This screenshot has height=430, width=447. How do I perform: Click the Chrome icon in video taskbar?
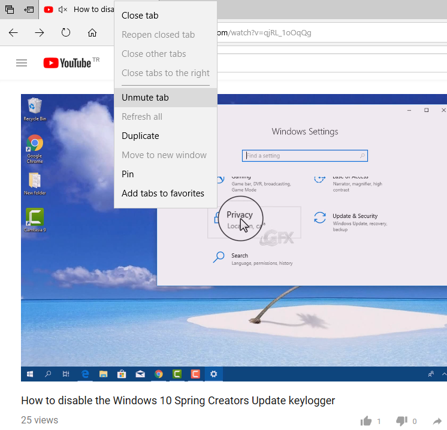pyautogui.click(x=159, y=374)
